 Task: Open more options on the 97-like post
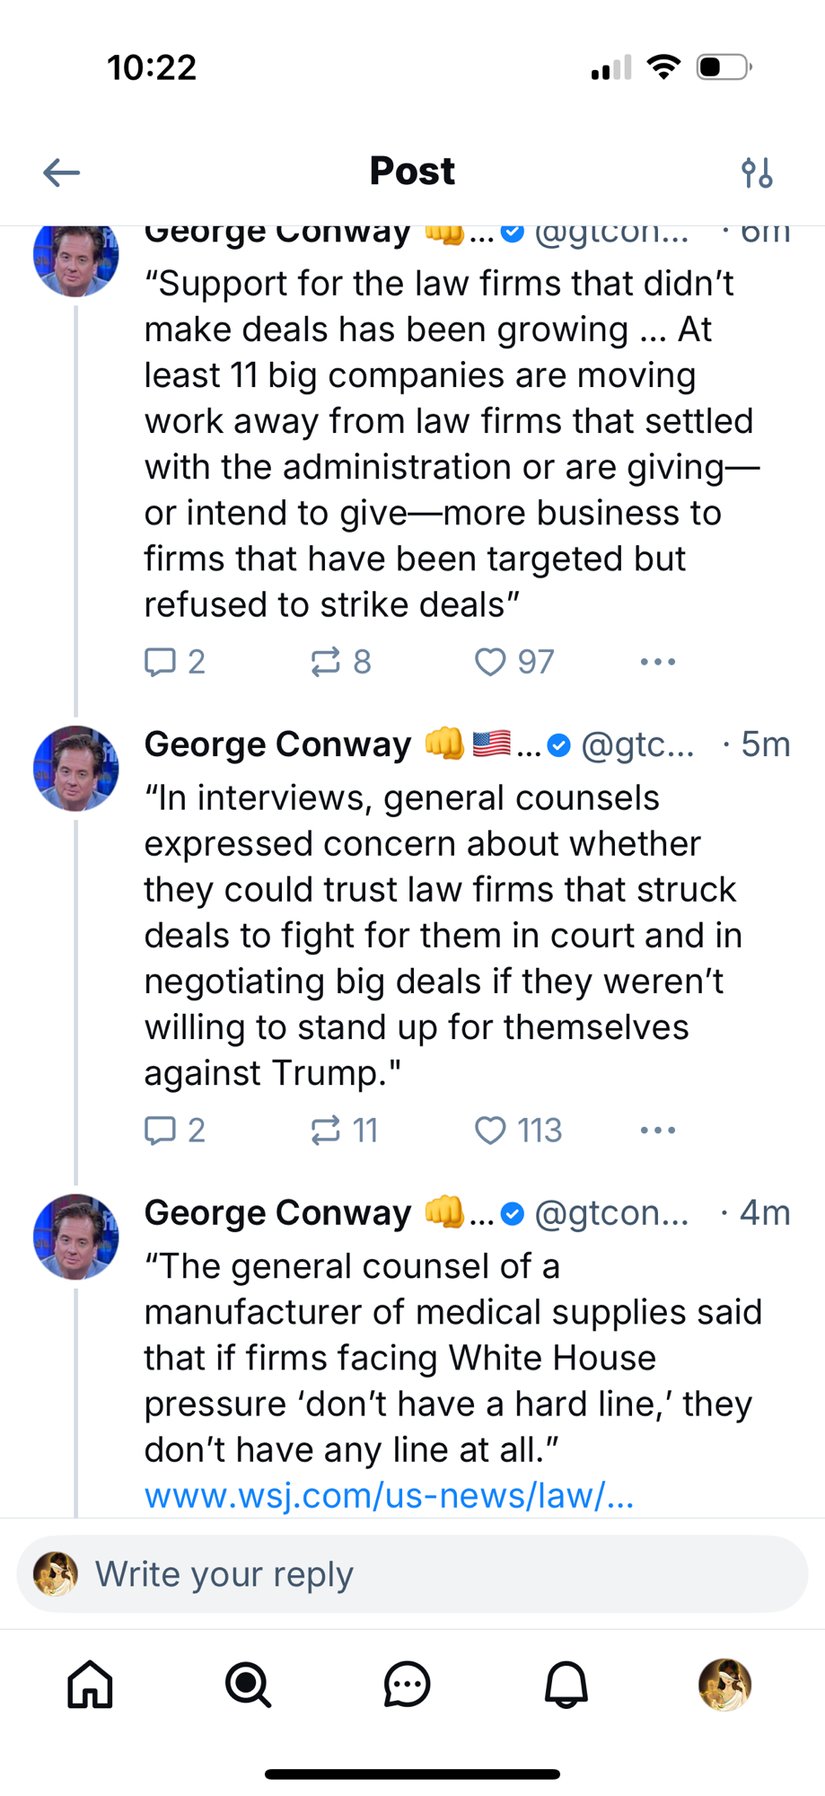coord(658,662)
